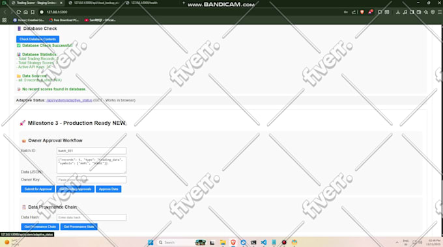Screen dimensions: 443x247
Task: Focus the Owner Key input field
Action: point(91,179)
